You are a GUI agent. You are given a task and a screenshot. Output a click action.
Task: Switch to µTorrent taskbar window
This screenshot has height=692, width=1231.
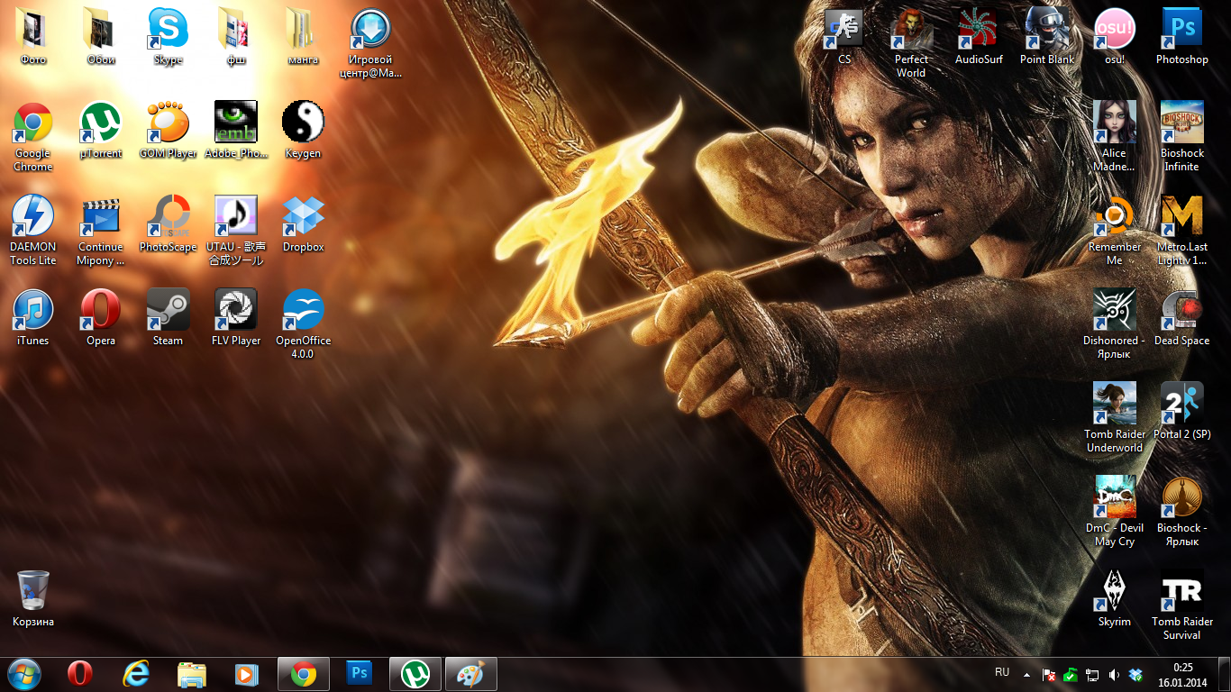(x=415, y=674)
